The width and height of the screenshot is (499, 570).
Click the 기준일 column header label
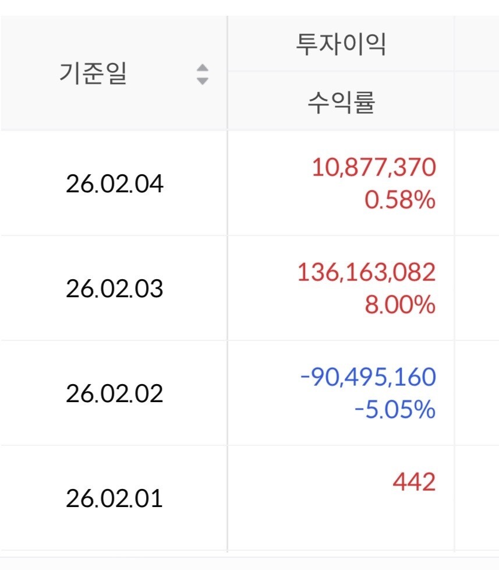click(93, 73)
